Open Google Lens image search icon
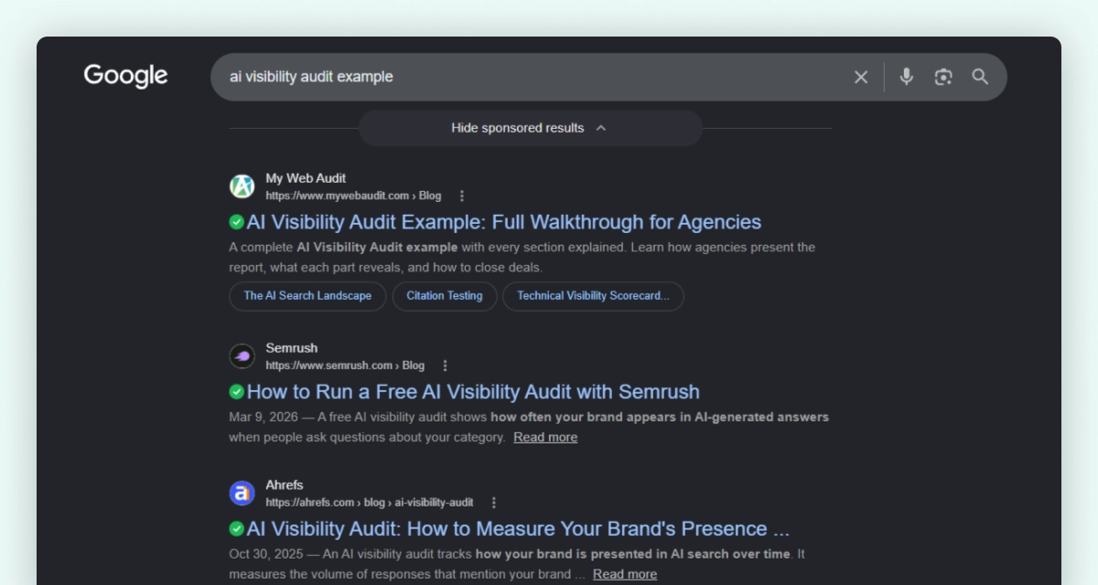 click(x=943, y=77)
